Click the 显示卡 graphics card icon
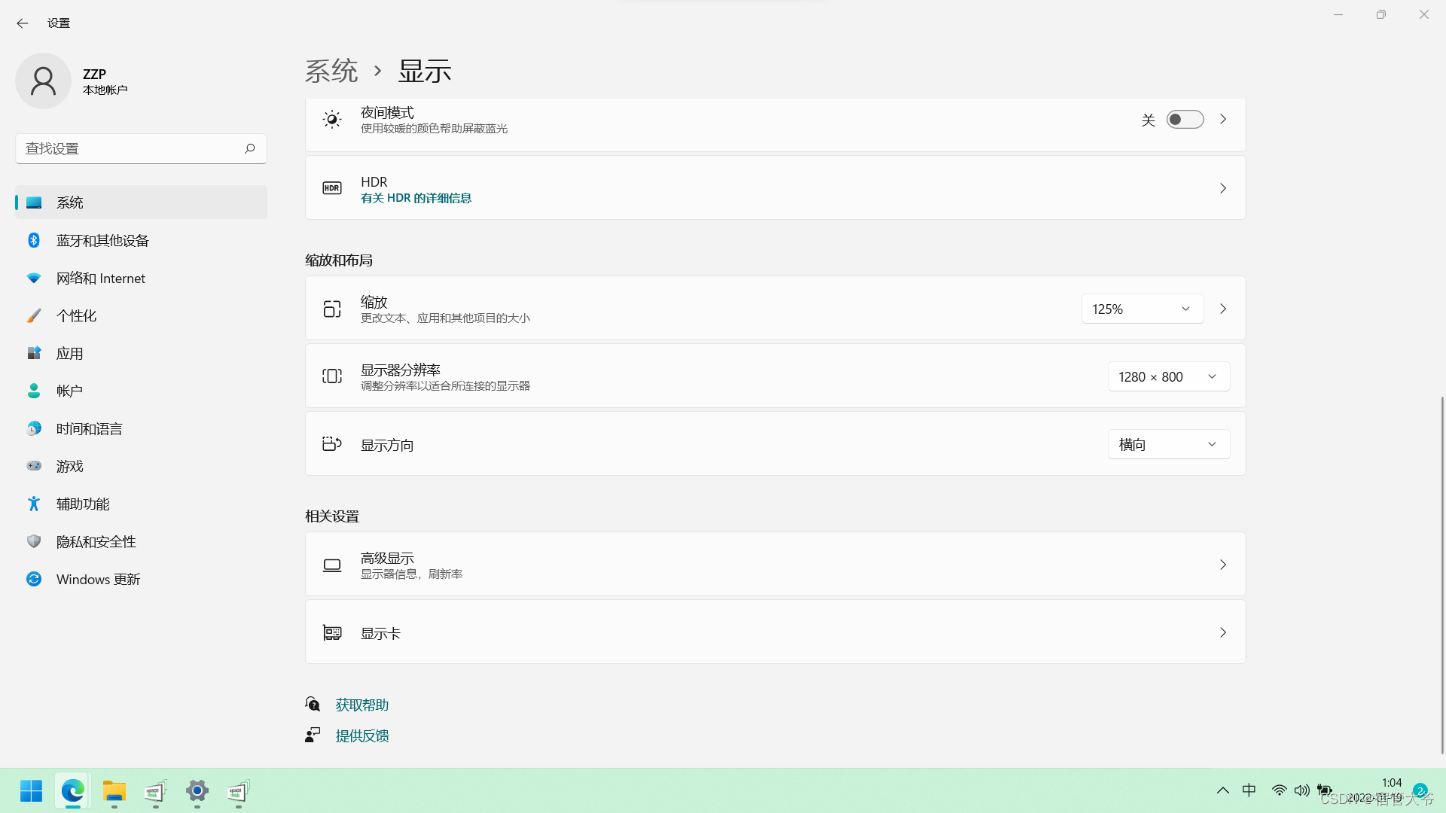1446x813 pixels. pyautogui.click(x=332, y=633)
